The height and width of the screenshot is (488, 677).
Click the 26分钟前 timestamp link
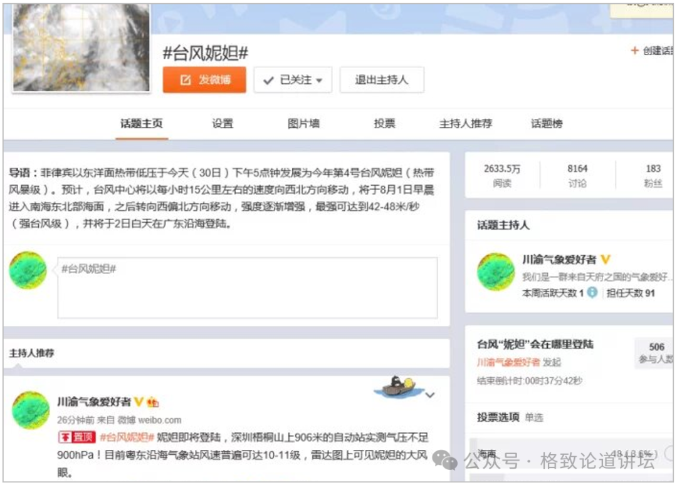(x=76, y=420)
